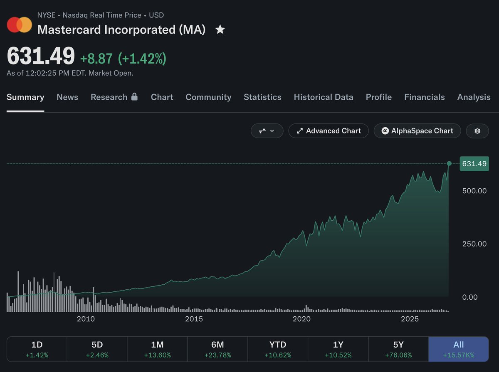Click the (+1.42%) percent change
The image size is (499, 372).
click(142, 59)
